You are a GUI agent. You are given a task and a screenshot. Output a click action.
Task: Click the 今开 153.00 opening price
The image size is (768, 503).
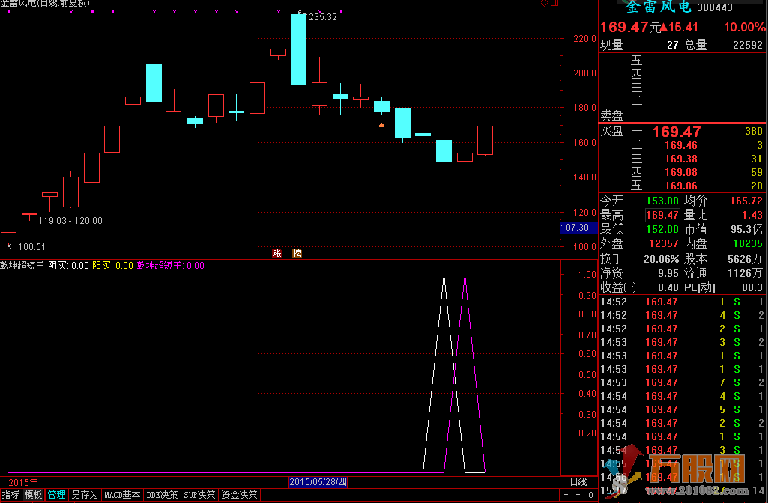pyautogui.click(x=662, y=201)
